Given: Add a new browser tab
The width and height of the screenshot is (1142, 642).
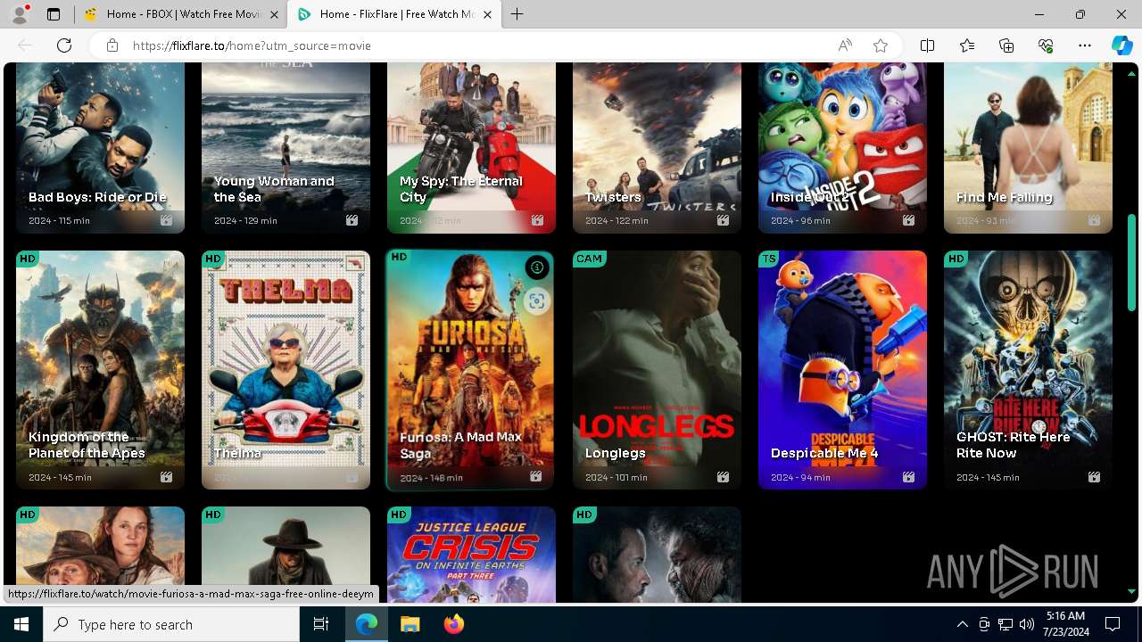Looking at the screenshot, I should [517, 14].
